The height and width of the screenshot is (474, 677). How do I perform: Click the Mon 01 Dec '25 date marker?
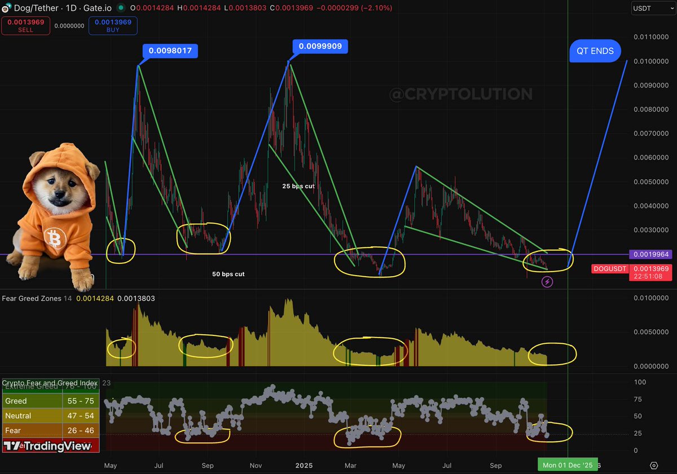tap(567, 465)
